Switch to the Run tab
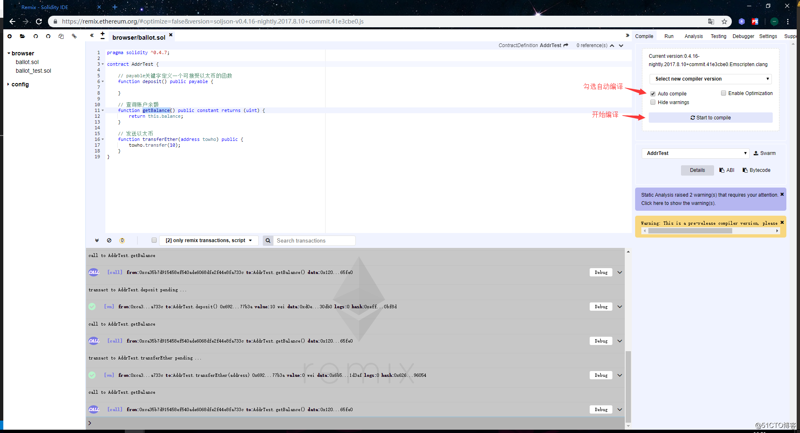Viewport: 800px width, 433px height. (x=669, y=36)
